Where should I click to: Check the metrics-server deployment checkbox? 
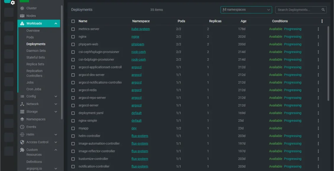click(73, 29)
